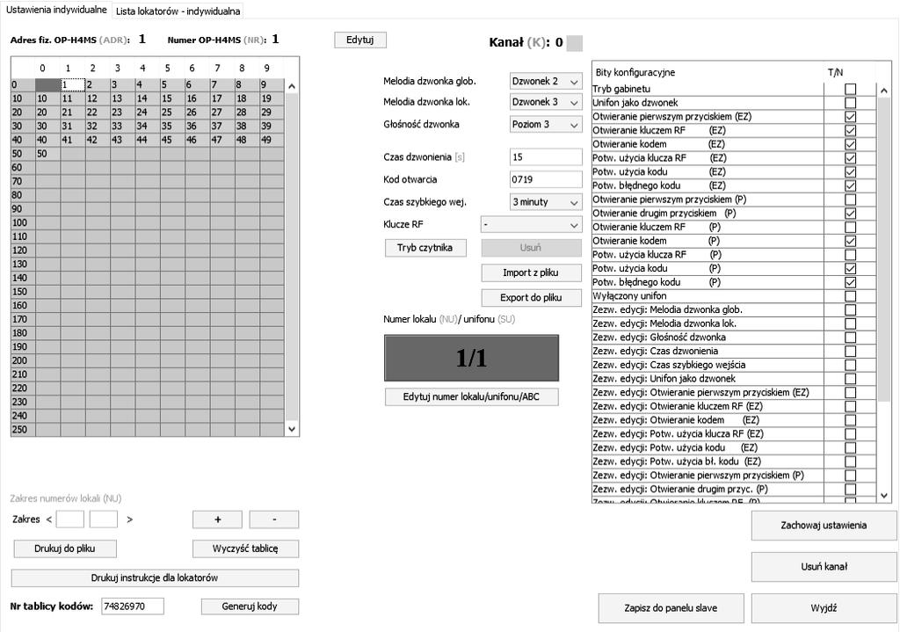900x632 pixels.
Task: Select grid cell 49
Action: click(272, 140)
